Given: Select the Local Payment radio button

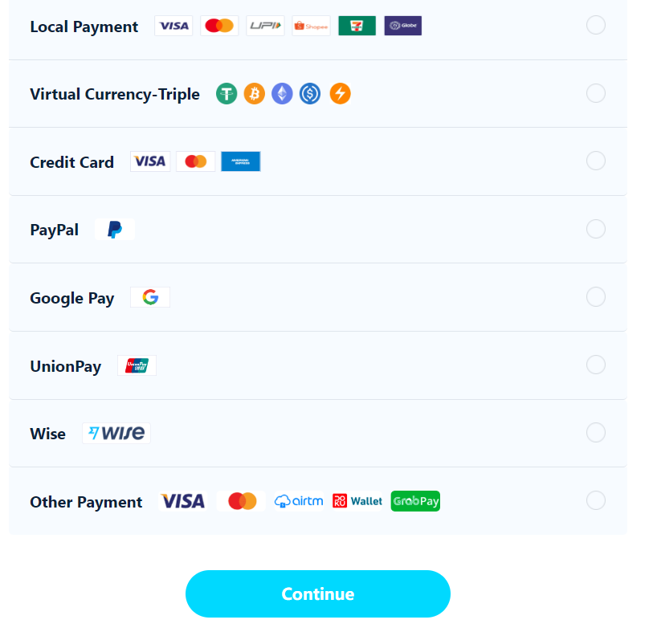Looking at the screenshot, I should (596, 26).
